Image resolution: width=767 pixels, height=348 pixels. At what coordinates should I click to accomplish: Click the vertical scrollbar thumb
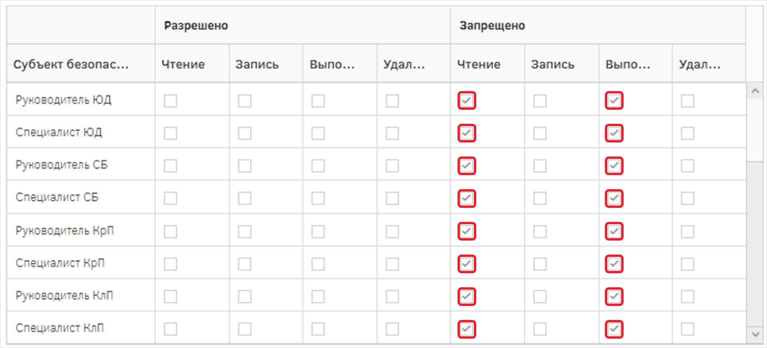755,130
